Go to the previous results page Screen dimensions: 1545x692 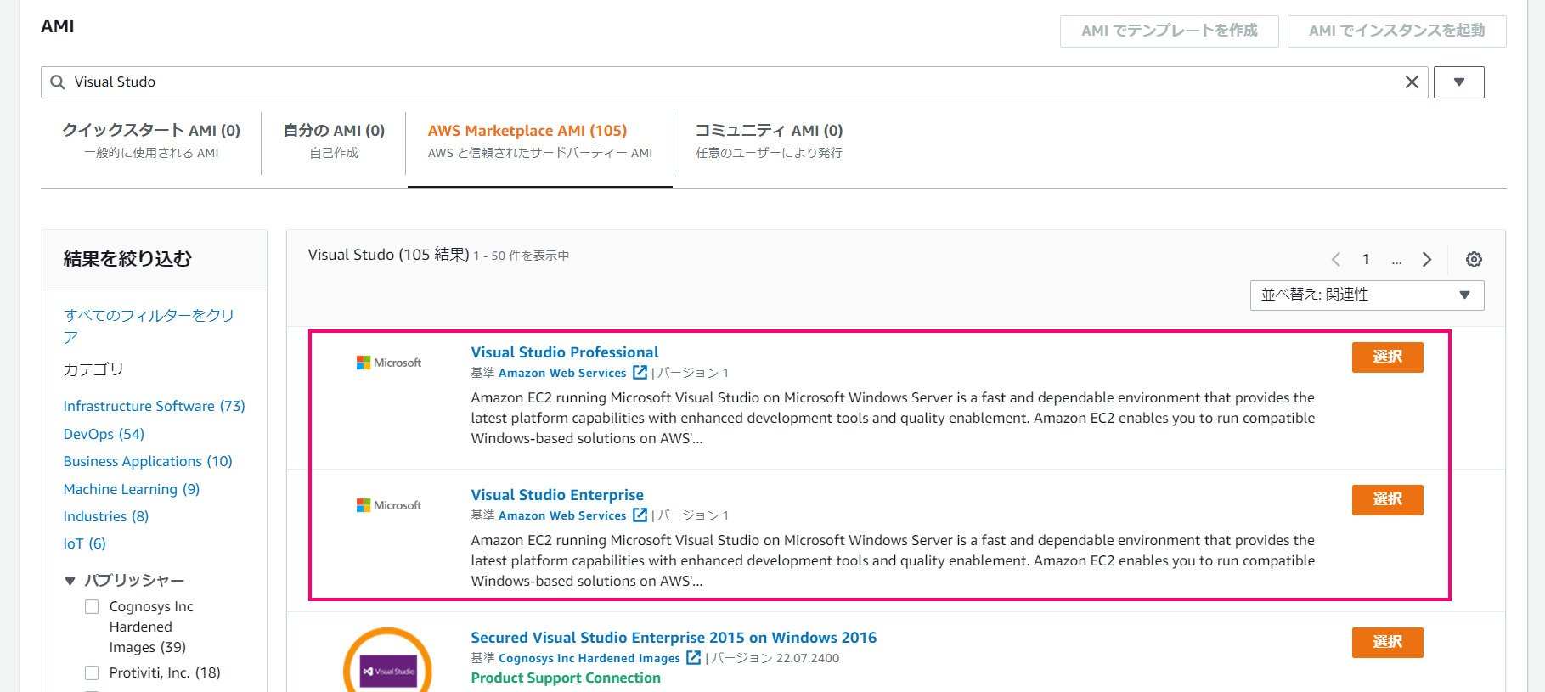point(1336,260)
